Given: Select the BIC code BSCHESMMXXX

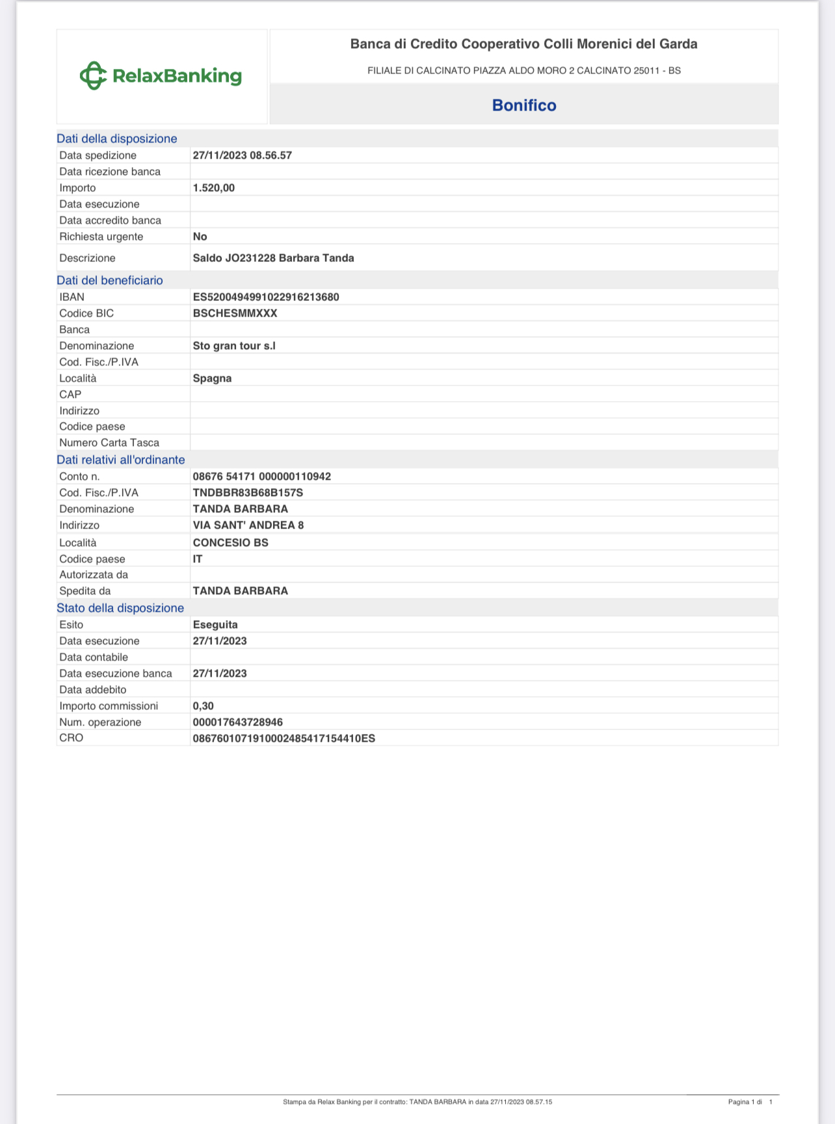Looking at the screenshot, I should click(x=235, y=313).
